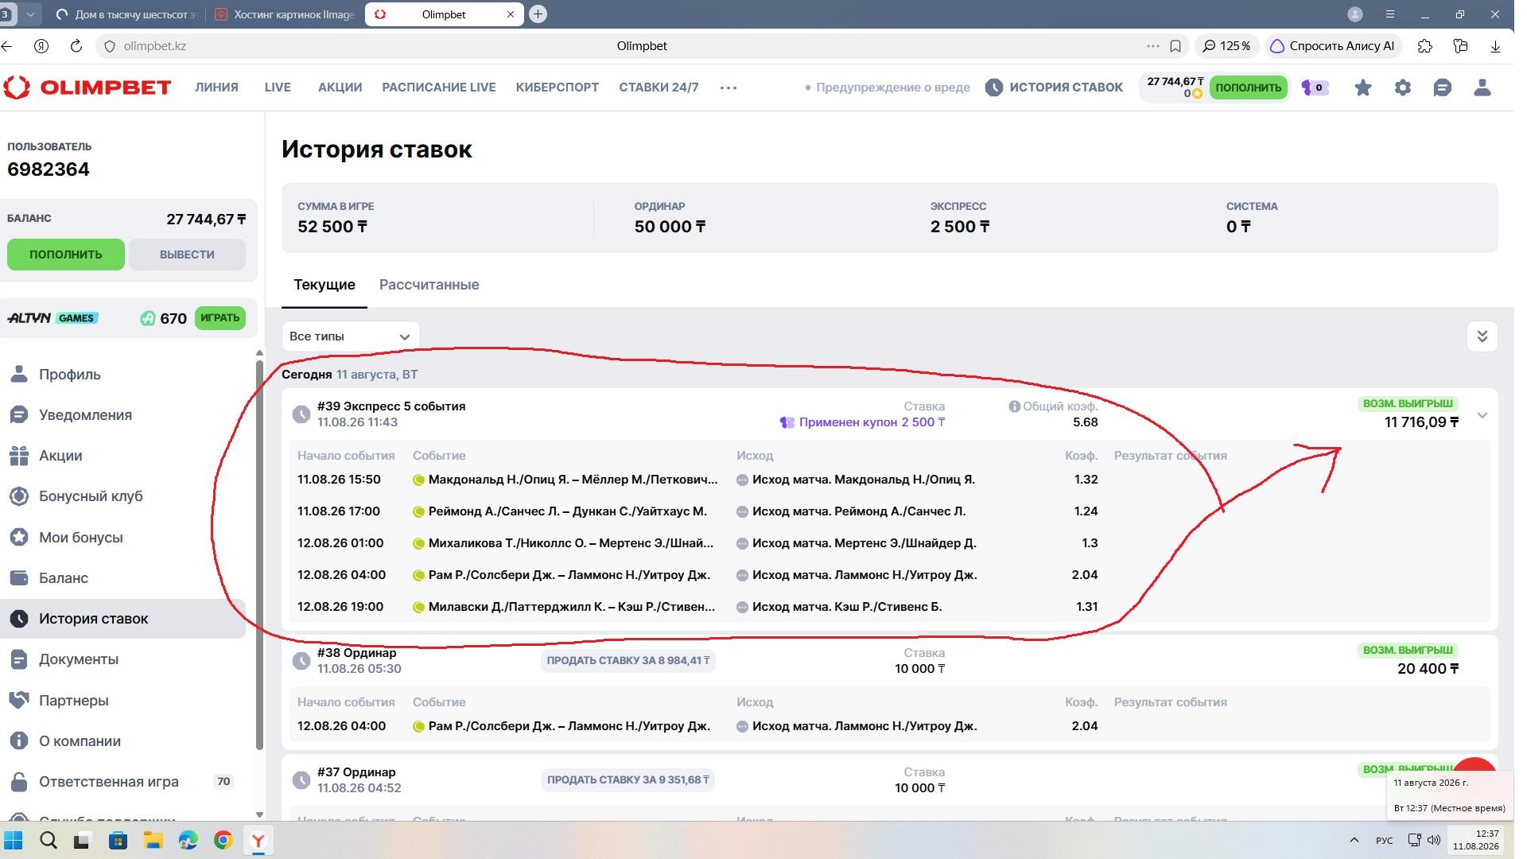Click the clock icon beside История ставок header
The height and width of the screenshot is (859, 1527).
[994, 87]
